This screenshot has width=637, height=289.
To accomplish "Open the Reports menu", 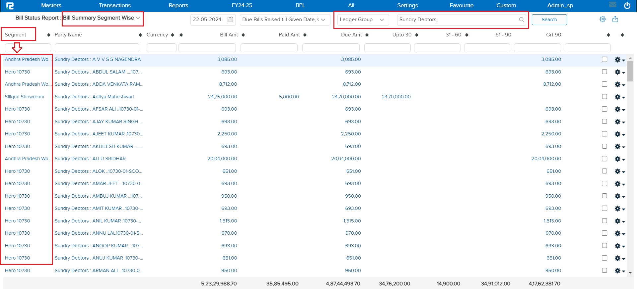I will click(178, 5).
